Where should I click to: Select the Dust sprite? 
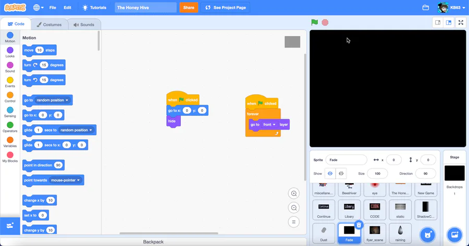[x=324, y=233]
